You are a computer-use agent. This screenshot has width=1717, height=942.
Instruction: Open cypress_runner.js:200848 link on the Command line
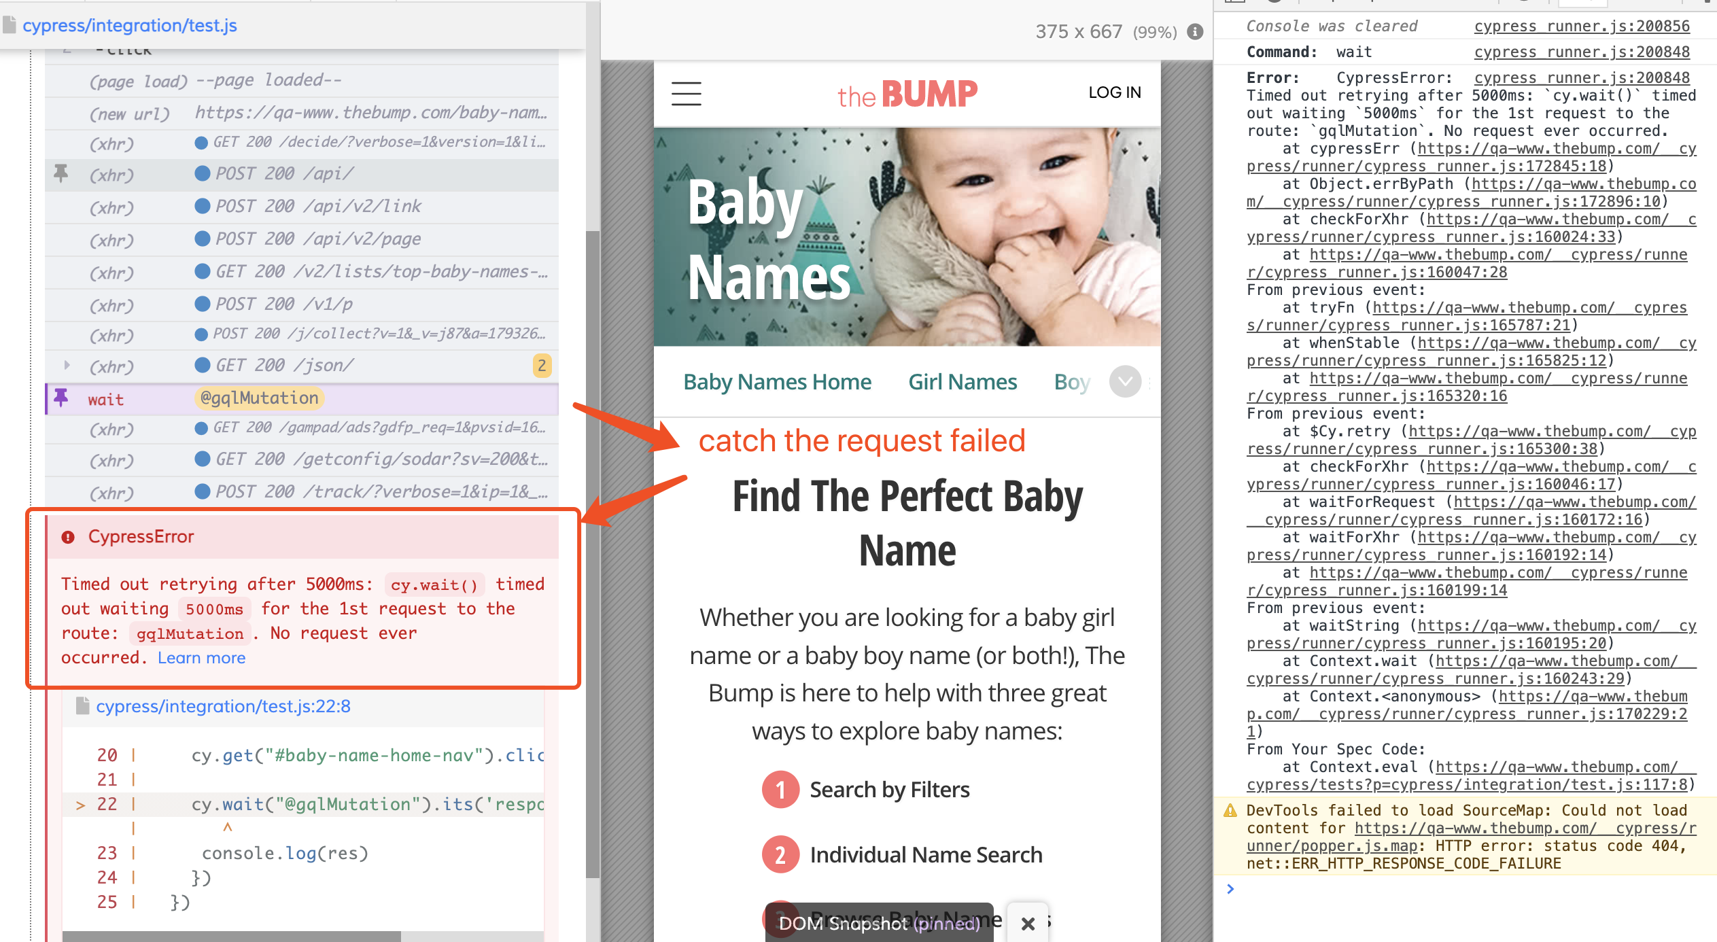pos(1582,52)
